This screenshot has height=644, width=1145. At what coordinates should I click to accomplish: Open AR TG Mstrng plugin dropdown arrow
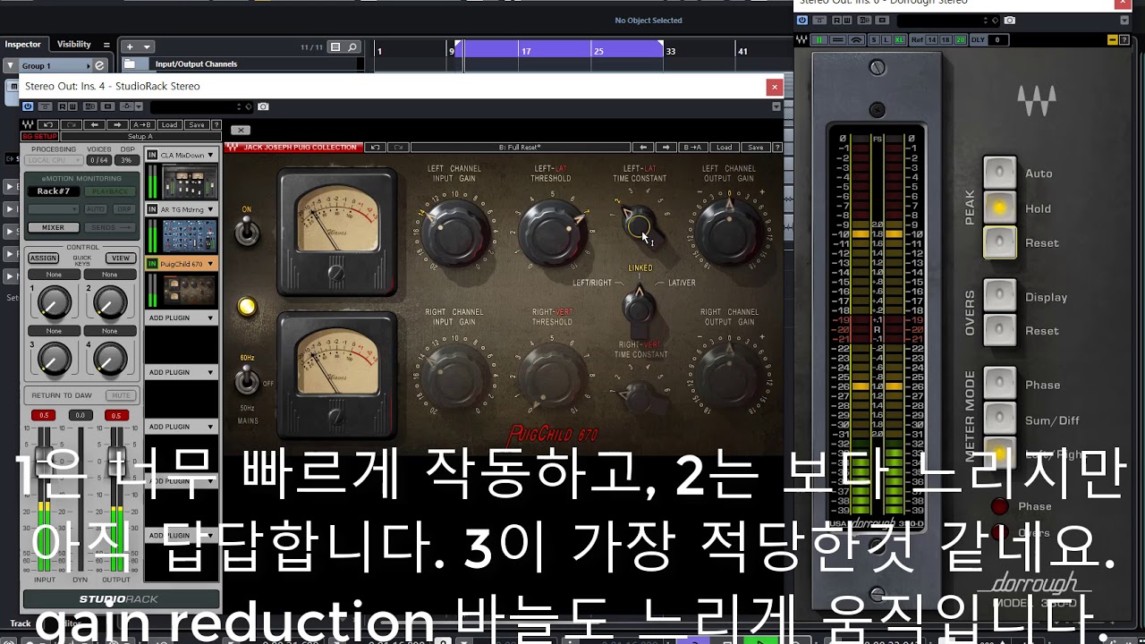point(211,209)
